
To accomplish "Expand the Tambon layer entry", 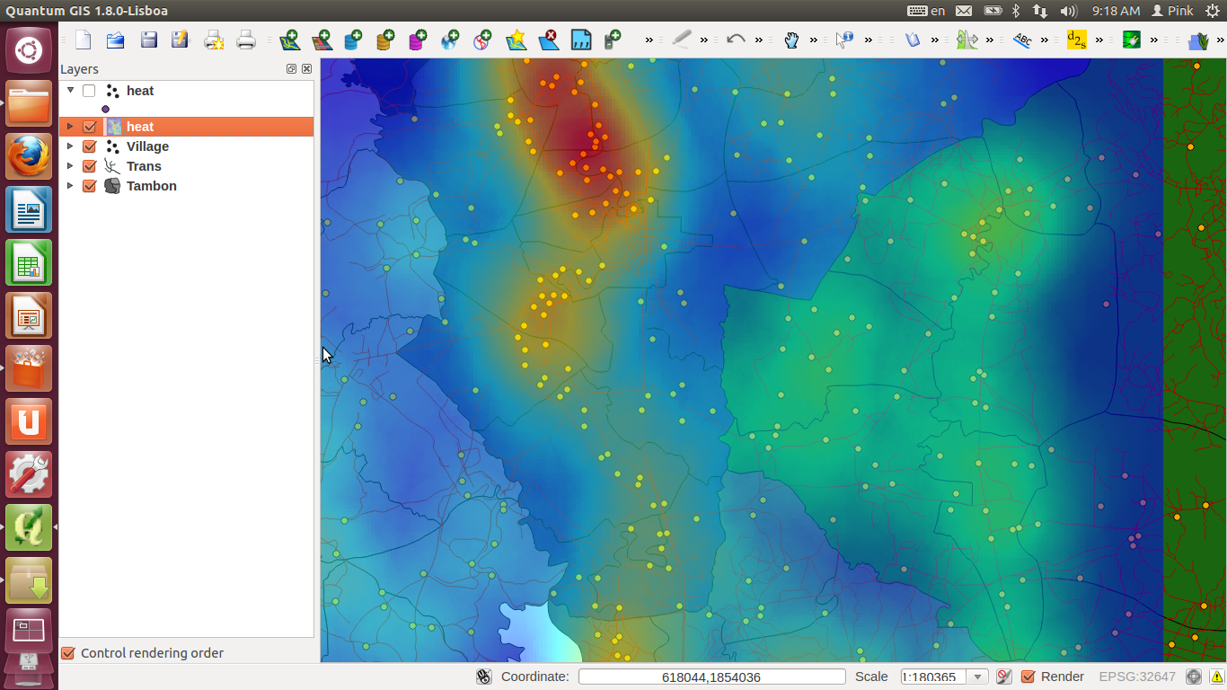I will tap(70, 186).
